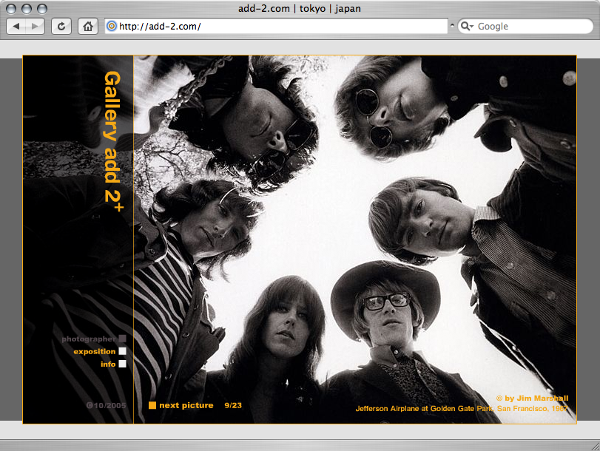
Task: Click the Jefferson Airplane at Golden Gate Park caption
Action: (462, 409)
